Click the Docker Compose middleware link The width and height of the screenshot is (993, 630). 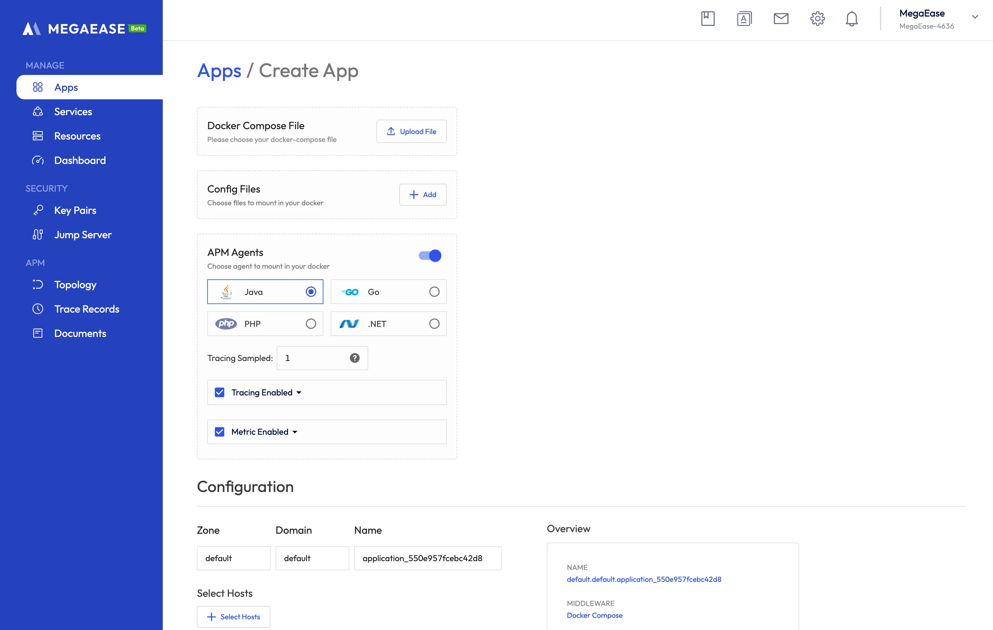[x=594, y=615]
